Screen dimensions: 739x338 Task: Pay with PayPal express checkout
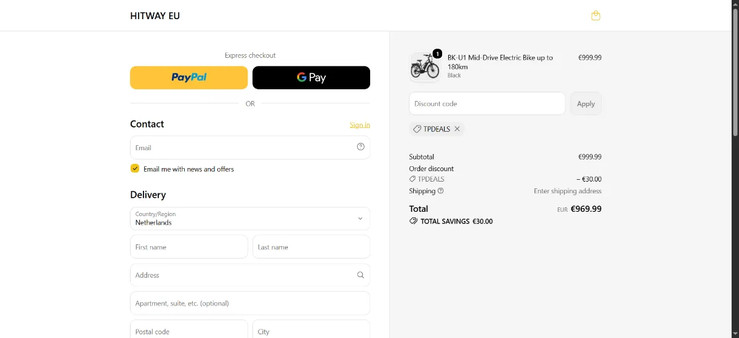pos(189,78)
